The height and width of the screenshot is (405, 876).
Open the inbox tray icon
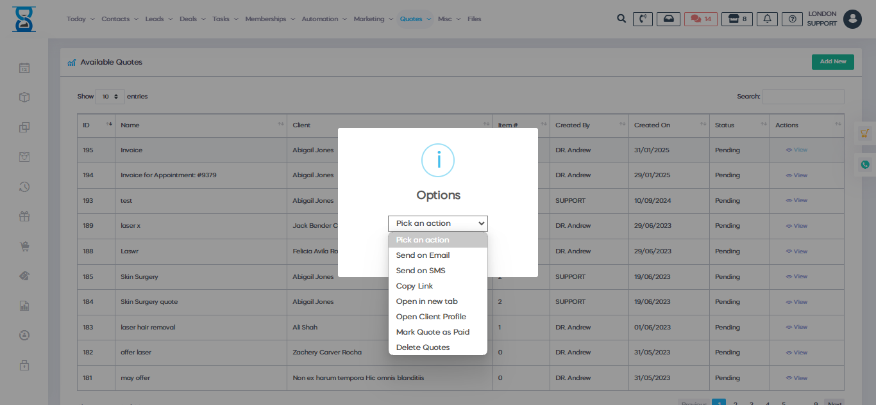[668, 19]
